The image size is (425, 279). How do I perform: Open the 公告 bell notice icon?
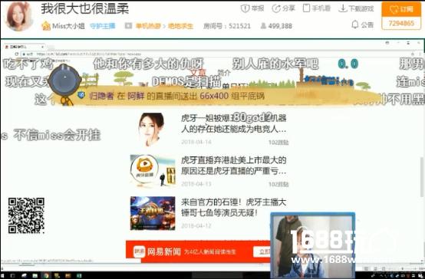pyautogui.click(x=354, y=25)
